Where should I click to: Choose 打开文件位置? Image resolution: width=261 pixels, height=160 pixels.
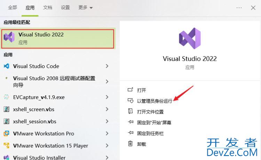150,112
